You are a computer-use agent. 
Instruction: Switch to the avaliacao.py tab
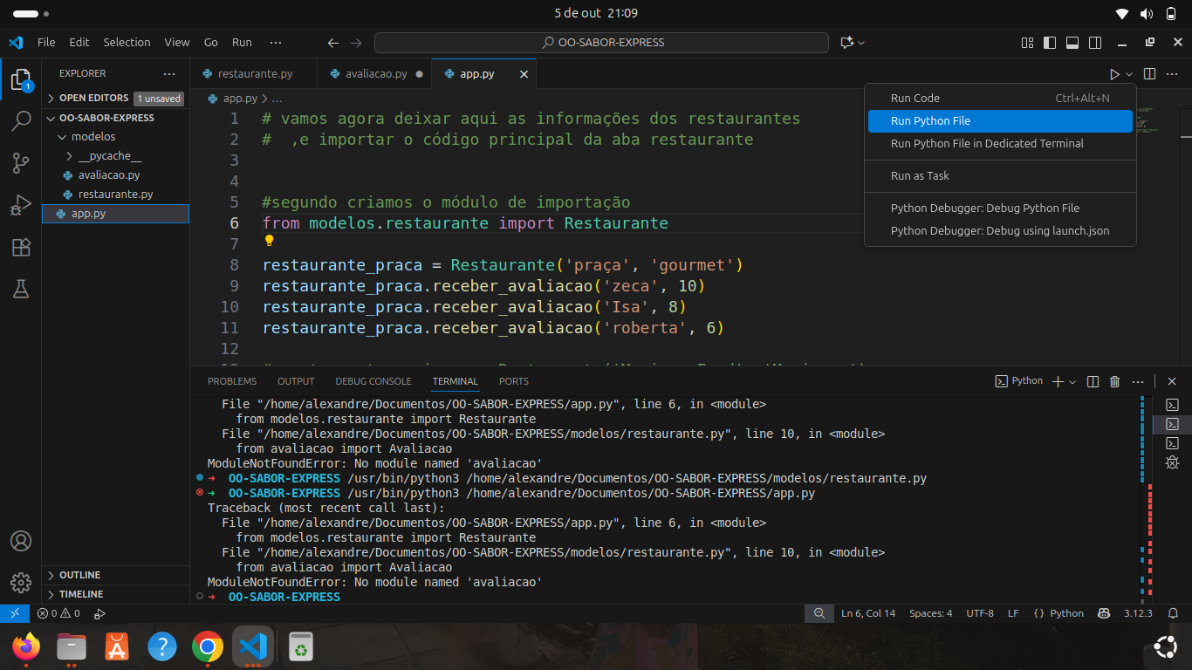pyautogui.click(x=375, y=74)
